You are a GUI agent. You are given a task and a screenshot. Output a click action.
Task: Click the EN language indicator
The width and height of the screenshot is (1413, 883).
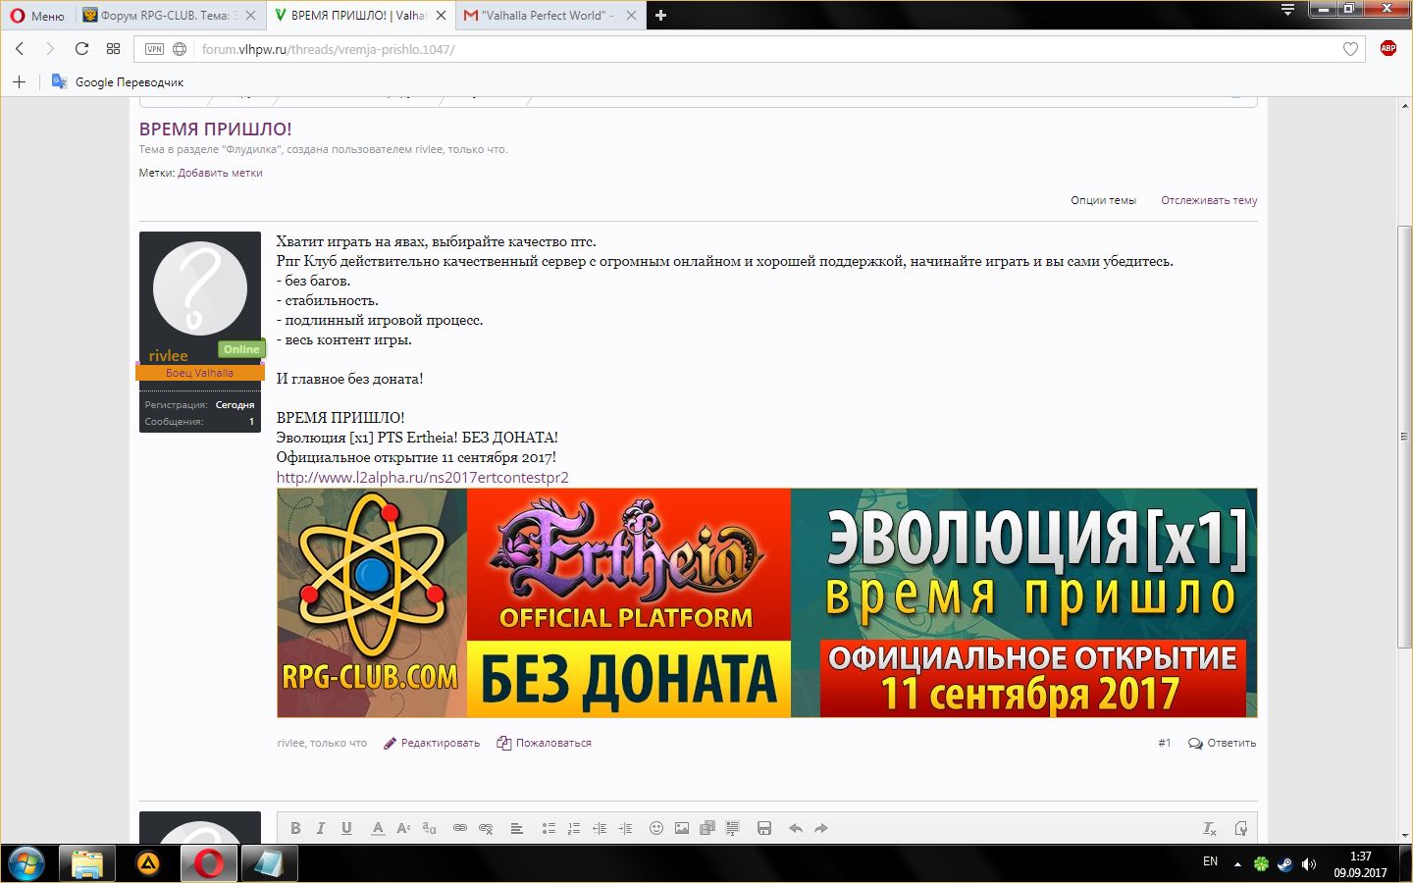pos(1210,861)
